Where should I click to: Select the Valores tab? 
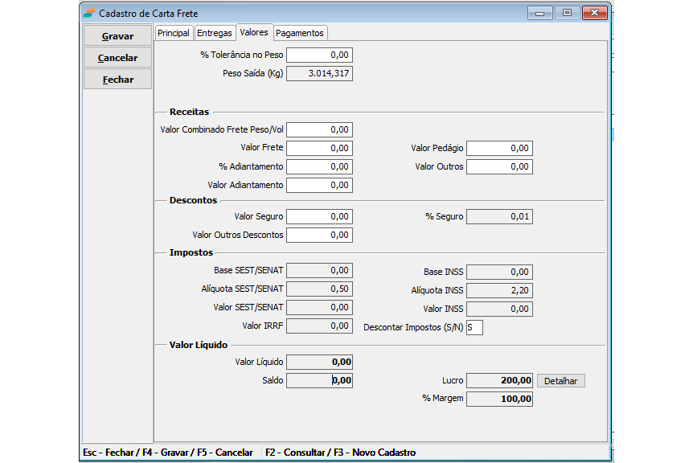254,32
